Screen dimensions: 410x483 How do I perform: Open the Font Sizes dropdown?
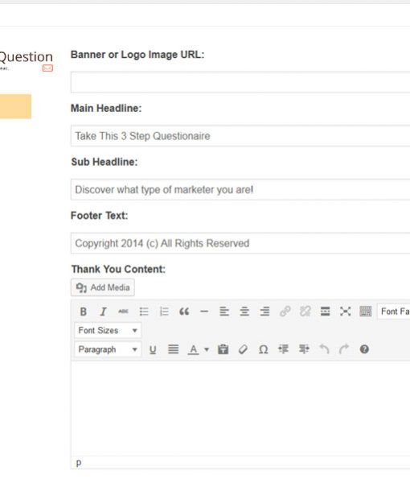(108, 331)
